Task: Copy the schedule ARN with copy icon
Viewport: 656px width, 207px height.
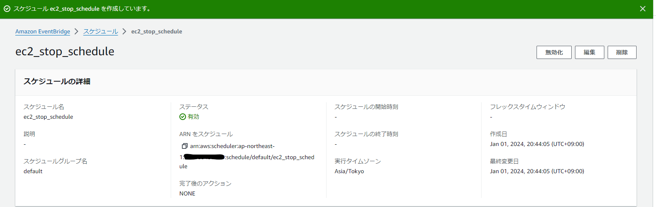Action: [184, 146]
